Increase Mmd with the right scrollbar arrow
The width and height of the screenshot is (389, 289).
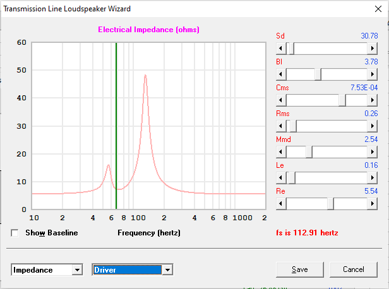point(372,151)
